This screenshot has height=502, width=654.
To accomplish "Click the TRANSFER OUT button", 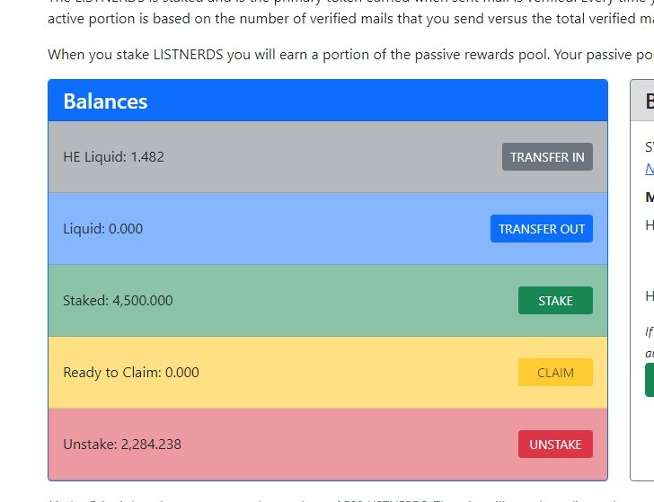I will (542, 228).
